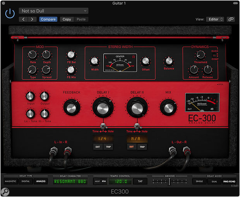Click the link chain icon
The height and width of the screenshot is (197, 240).
pos(231,19)
